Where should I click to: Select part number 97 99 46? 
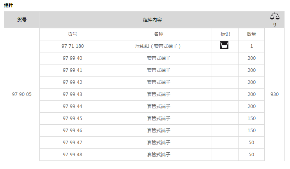[x=72, y=131]
